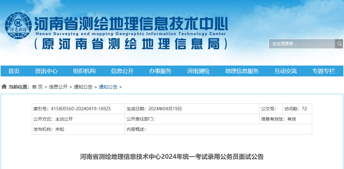Open the 互动交流 menu item
344x169 pixels.
pyautogui.click(x=286, y=71)
